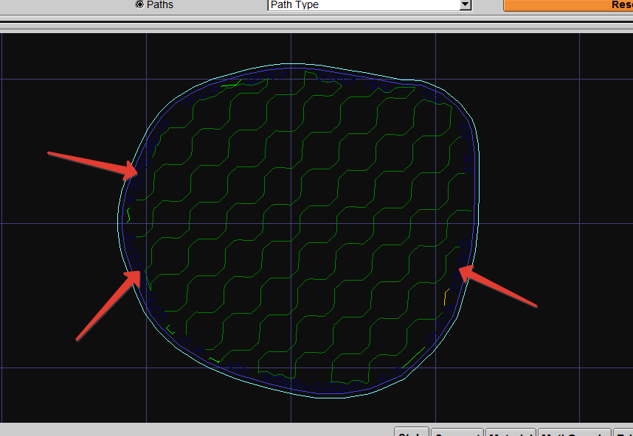Click the Path Type dropdown arrow

pyautogui.click(x=464, y=4)
